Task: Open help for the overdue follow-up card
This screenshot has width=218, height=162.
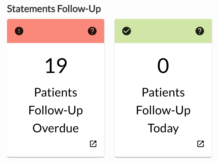Action: coord(92,31)
